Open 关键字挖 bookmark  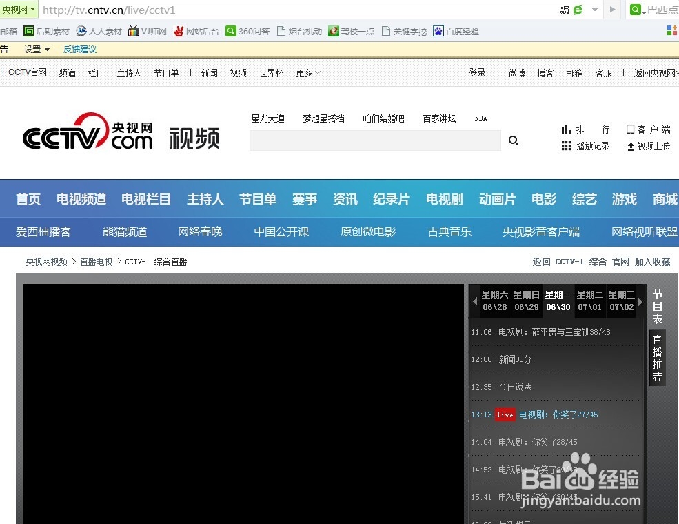[404, 31]
